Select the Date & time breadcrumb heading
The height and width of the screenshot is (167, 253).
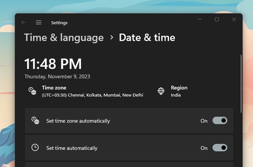tap(147, 38)
